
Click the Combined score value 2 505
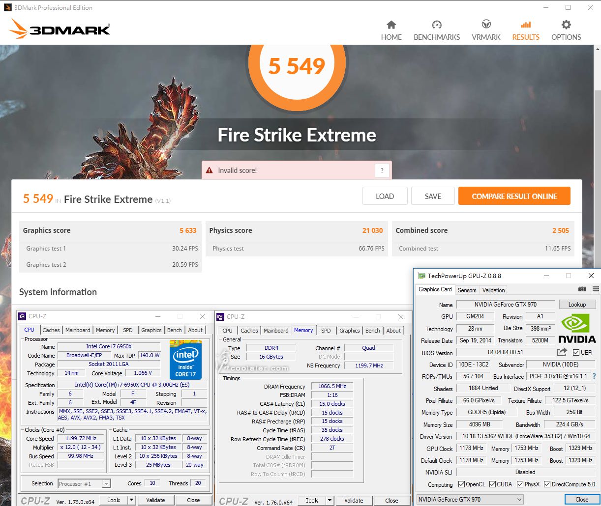pos(561,230)
